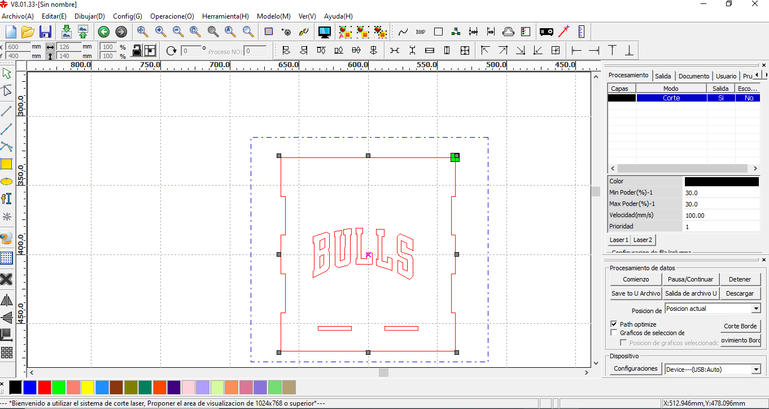This screenshot has width=769, height=409.
Task: Switch to the Usuario tab
Action: [726, 76]
